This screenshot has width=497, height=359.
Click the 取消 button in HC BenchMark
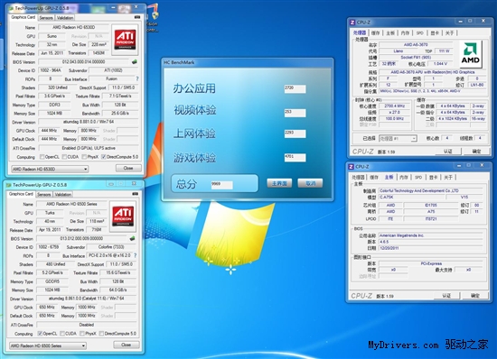[310, 183]
